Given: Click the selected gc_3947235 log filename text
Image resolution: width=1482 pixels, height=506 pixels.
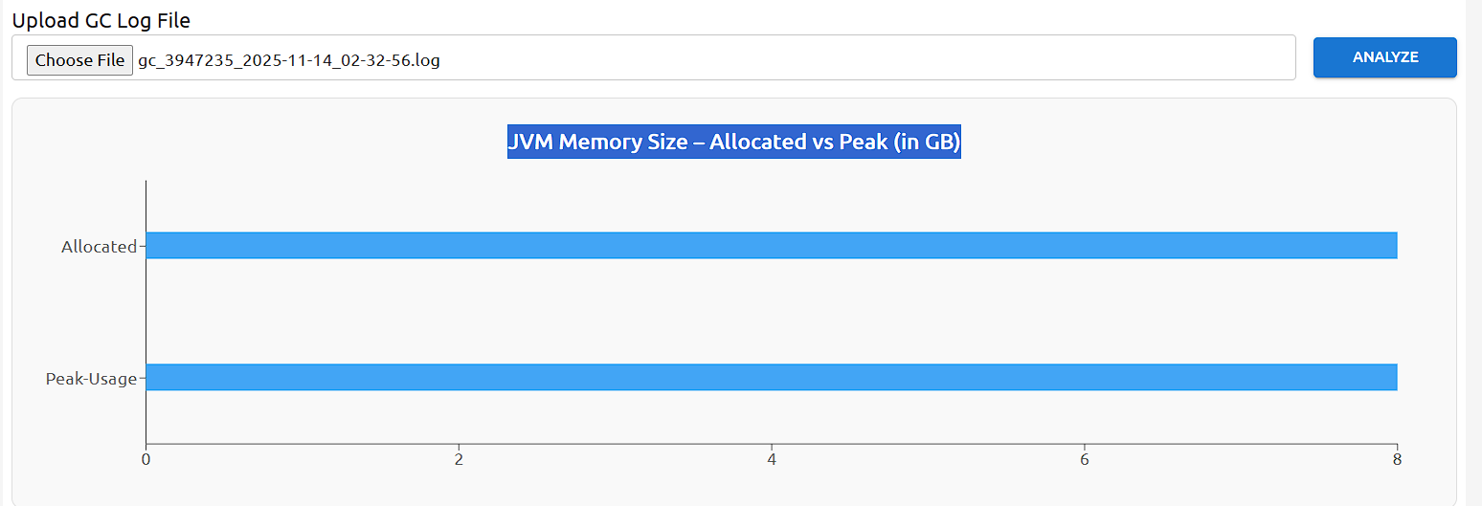Looking at the screenshot, I should click(289, 60).
